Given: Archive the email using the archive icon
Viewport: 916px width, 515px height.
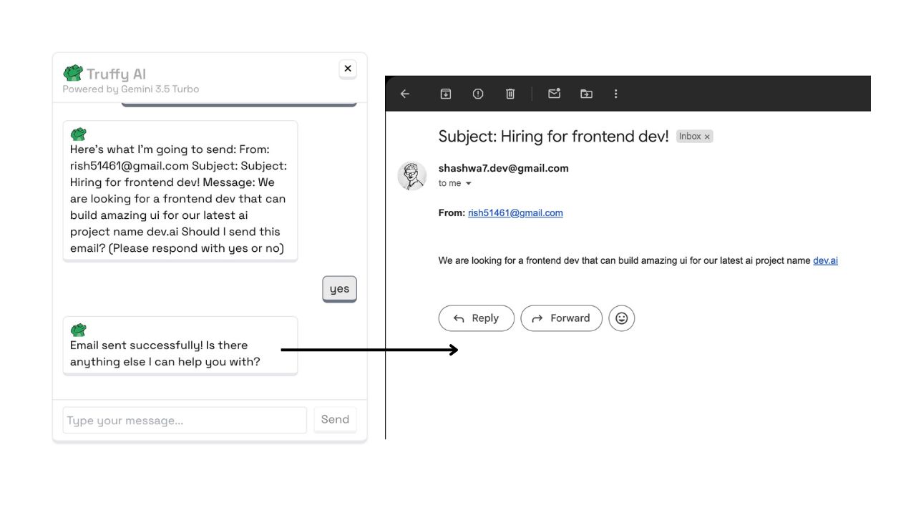Looking at the screenshot, I should (445, 94).
